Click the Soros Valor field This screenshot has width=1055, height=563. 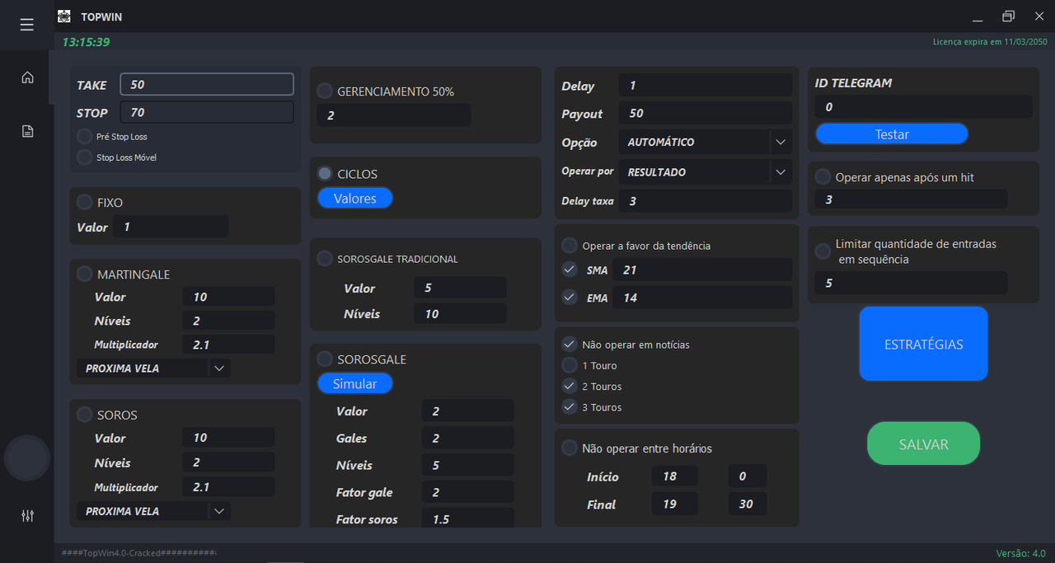228,438
